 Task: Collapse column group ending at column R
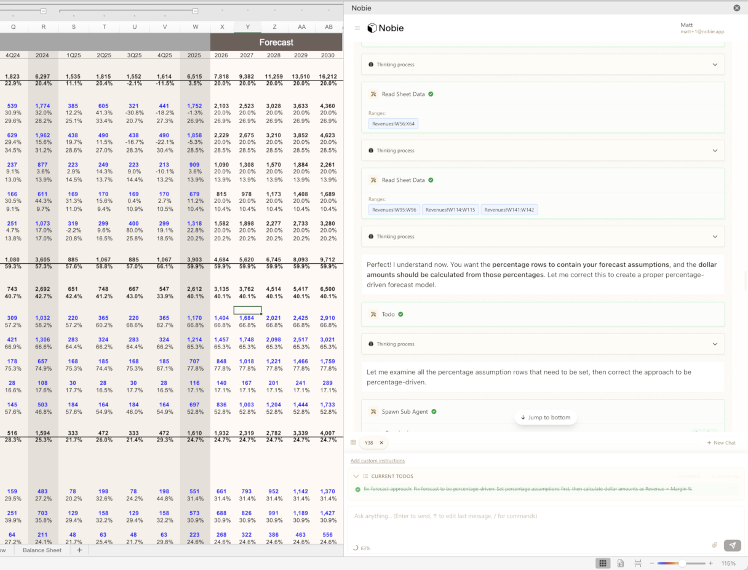point(43,11)
